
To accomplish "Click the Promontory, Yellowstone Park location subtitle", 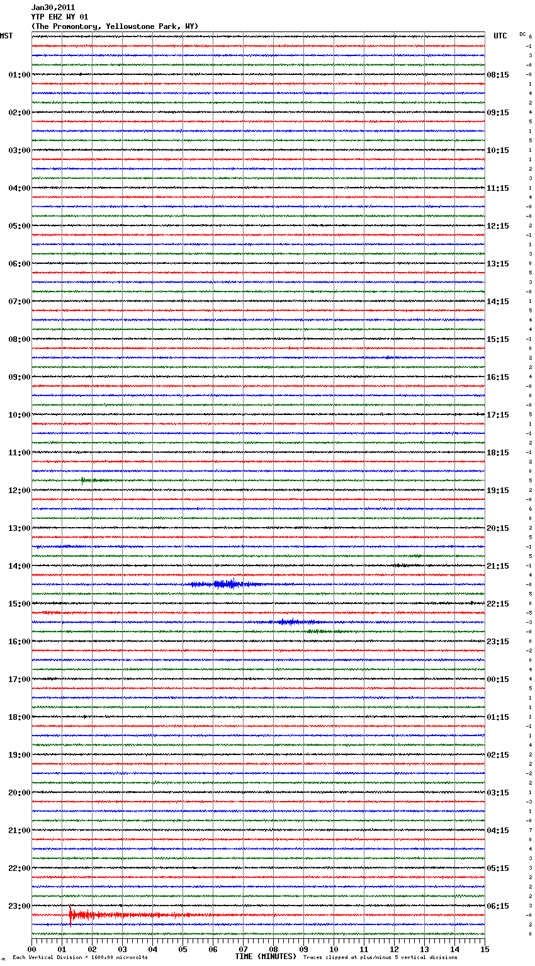I will 115,26.
